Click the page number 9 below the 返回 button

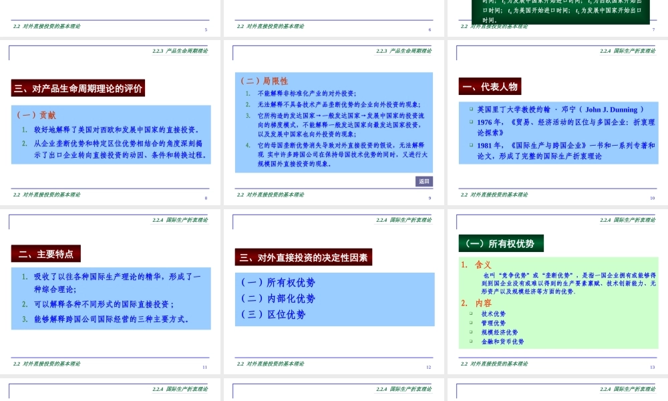(430, 198)
